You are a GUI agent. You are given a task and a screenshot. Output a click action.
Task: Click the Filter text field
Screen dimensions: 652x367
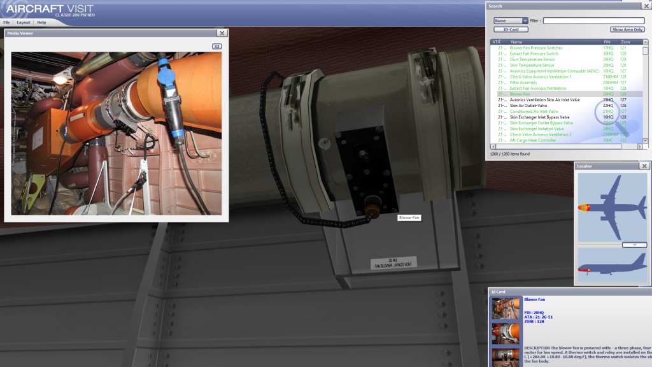pos(594,20)
